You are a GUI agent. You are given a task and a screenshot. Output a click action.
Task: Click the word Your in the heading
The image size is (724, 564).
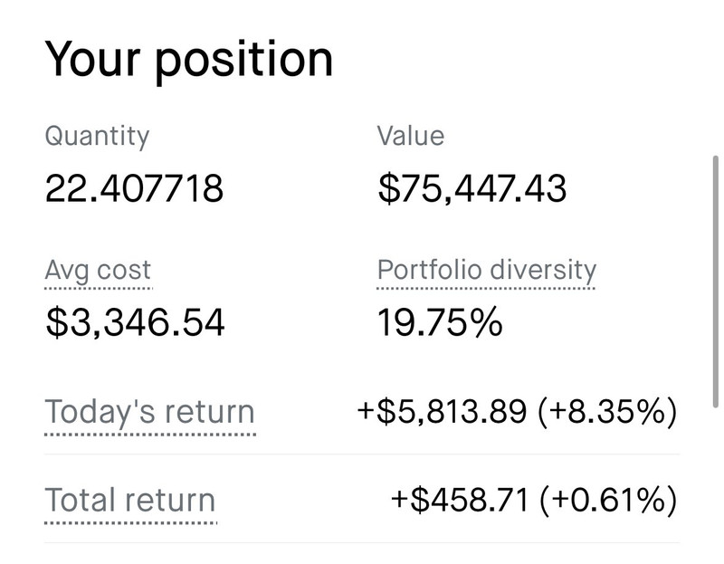tap(96, 59)
